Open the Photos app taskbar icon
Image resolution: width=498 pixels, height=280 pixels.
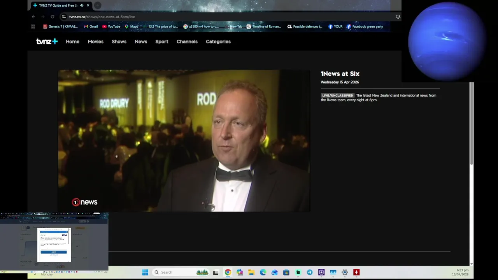point(333,272)
